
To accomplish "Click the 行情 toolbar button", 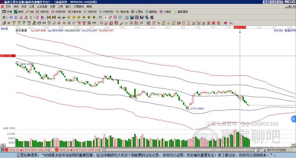I will (x=7, y=12).
